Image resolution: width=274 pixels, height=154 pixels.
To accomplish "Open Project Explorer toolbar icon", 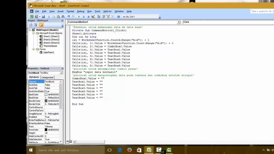I will coord(99,17).
